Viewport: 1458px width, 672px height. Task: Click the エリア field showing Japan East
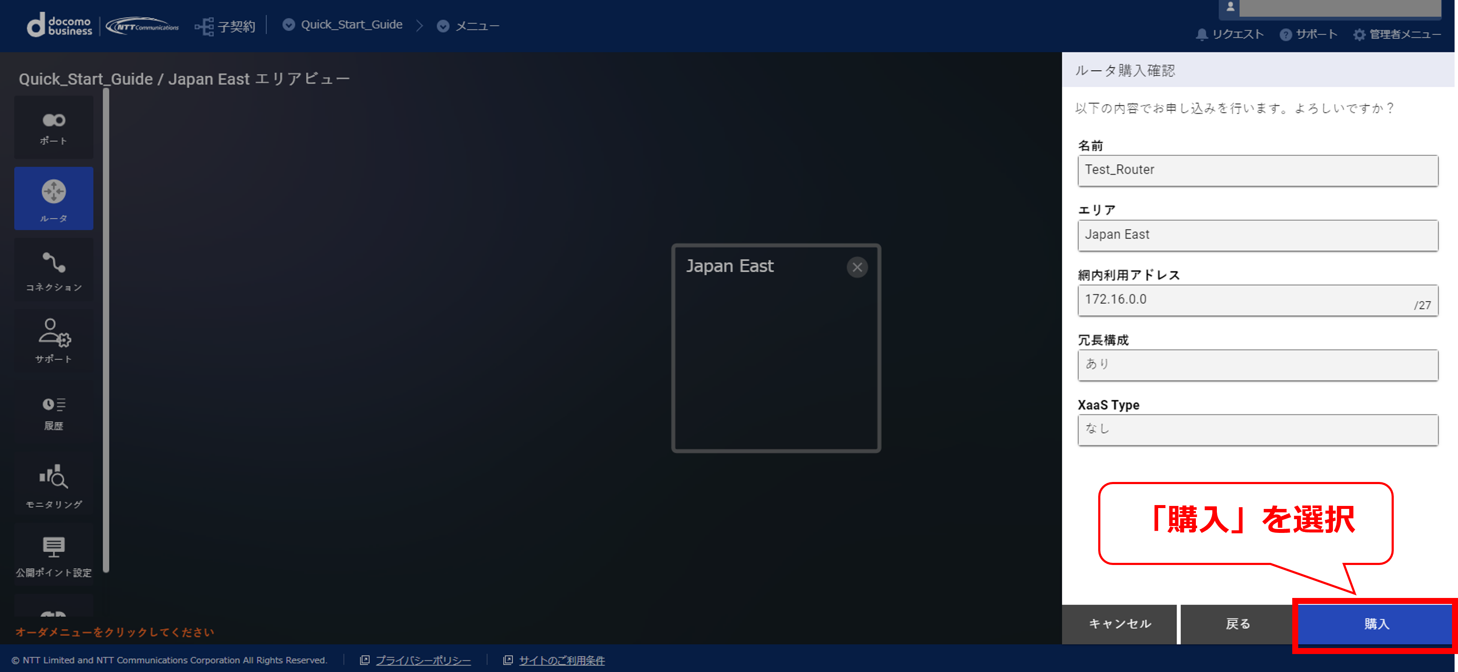pyautogui.click(x=1258, y=235)
